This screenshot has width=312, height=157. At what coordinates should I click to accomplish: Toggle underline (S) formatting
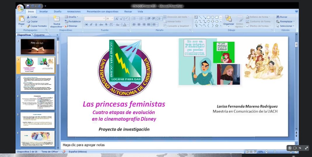pyautogui.click(x=96, y=24)
